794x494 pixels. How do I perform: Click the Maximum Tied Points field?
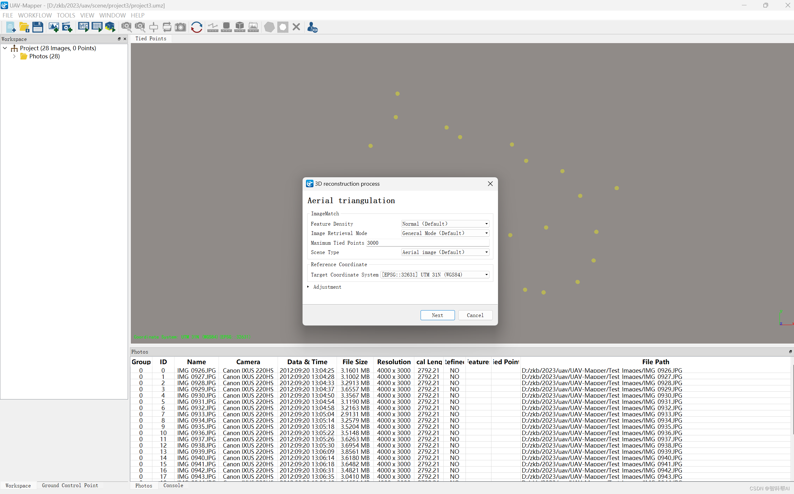click(x=427, y=243)
